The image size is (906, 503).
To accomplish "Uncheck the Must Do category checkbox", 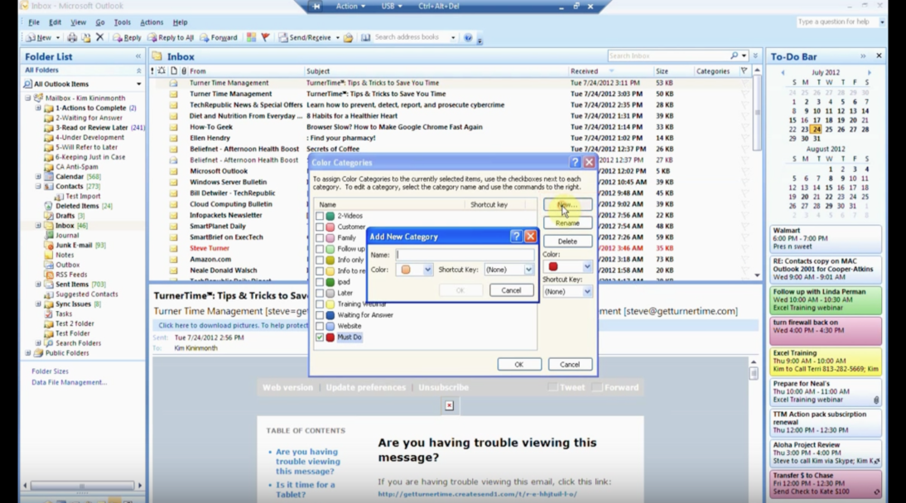I will [320, 337].
